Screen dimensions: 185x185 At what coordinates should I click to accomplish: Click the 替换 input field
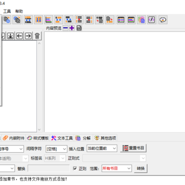[49, 169]
